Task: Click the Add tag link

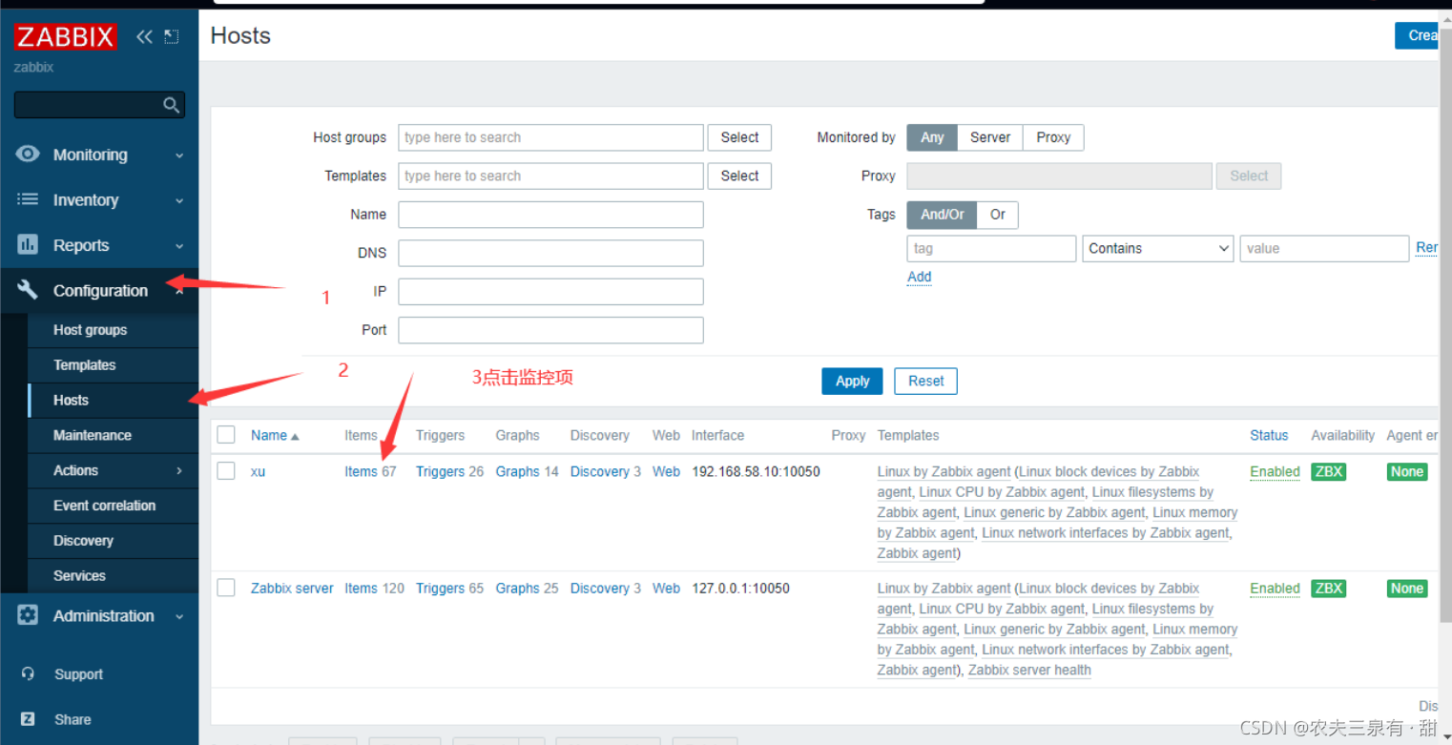Action: [x=919, y=277]
